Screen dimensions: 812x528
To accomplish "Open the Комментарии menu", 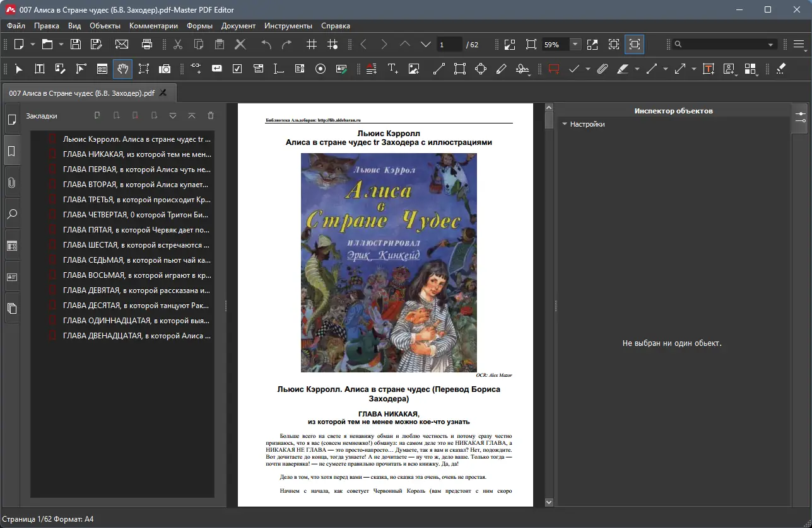I will [153, 26].
